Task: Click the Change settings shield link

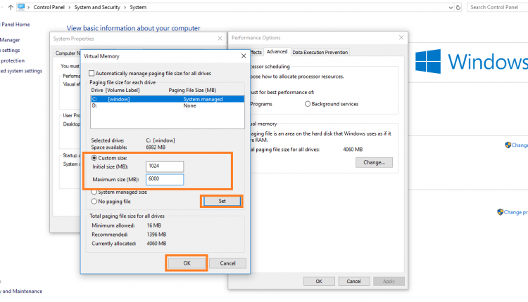Action: pyautogui.click(x=517, y=145)
